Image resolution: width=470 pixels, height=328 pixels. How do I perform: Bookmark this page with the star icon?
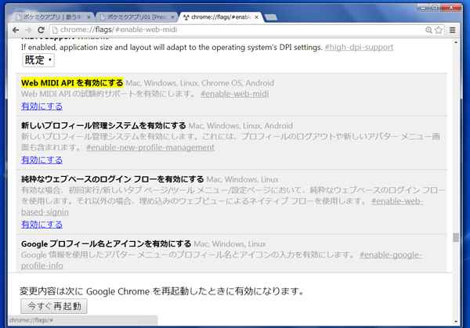(439, 30)
